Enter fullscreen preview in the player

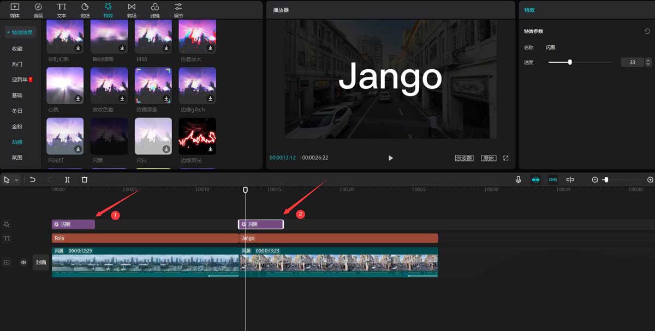pos(505,158)
